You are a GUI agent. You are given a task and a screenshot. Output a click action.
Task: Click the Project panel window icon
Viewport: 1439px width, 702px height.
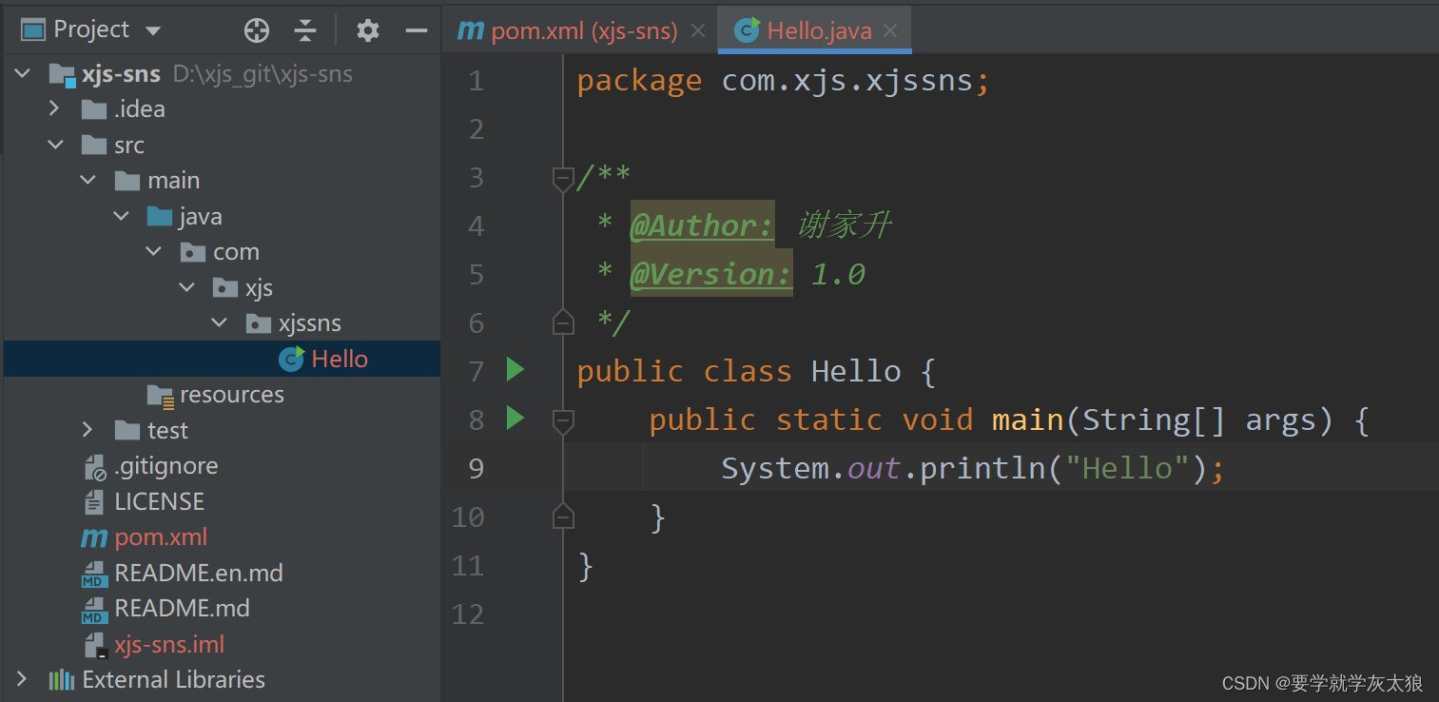point(33,30)
